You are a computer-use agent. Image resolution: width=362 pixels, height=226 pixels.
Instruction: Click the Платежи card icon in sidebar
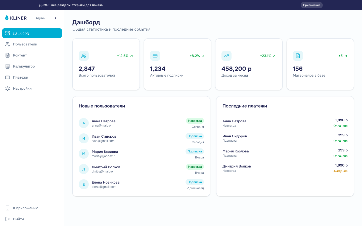(8, 77)
